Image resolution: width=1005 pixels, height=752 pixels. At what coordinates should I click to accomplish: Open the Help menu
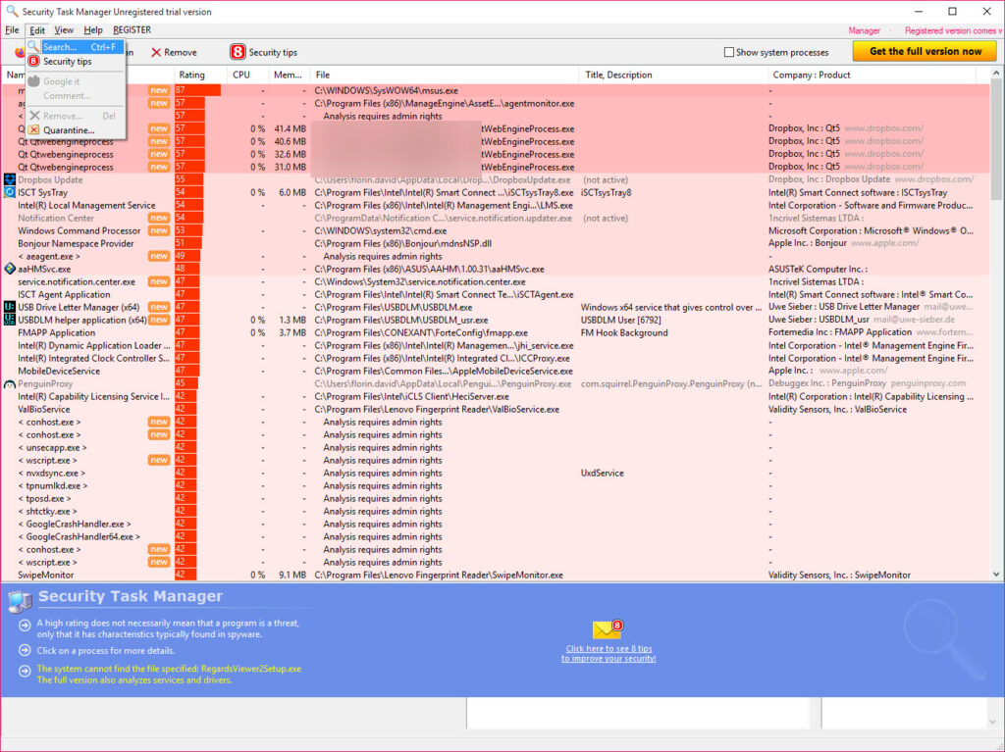pos(93,30)
